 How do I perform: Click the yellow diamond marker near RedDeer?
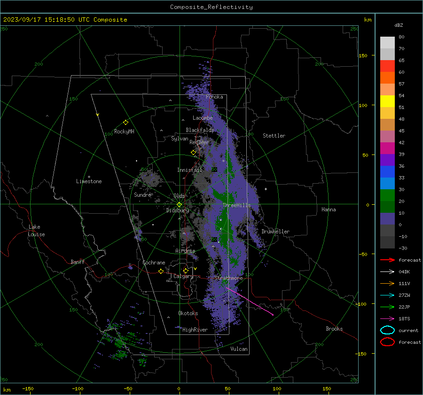[193, 152]
